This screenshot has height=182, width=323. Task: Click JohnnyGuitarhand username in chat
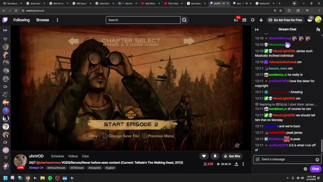282,62
